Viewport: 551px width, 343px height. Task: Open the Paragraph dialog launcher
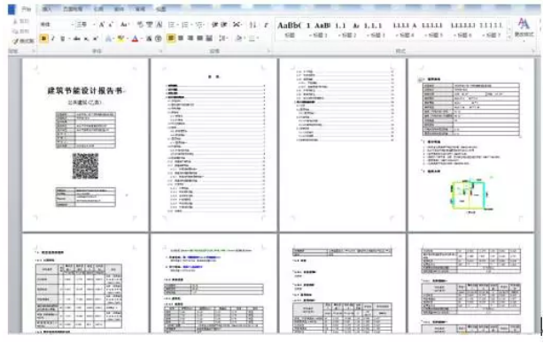(268, 51)
